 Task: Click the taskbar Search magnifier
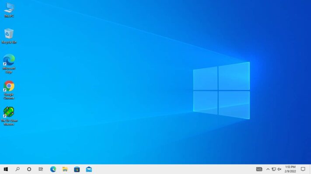click(x=17, y=169)
